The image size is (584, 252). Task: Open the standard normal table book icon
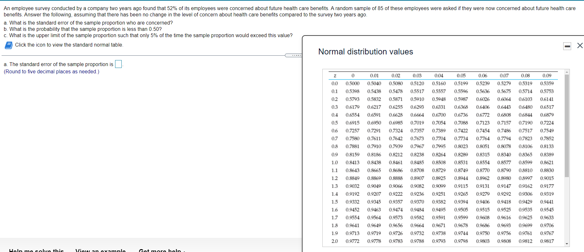click(8, 45)
